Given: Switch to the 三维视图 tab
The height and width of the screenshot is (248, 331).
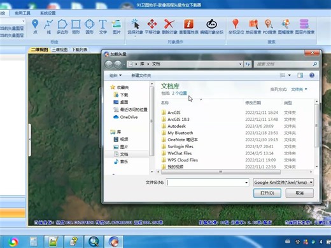Looking at the screenshot, I should point(60,50).
